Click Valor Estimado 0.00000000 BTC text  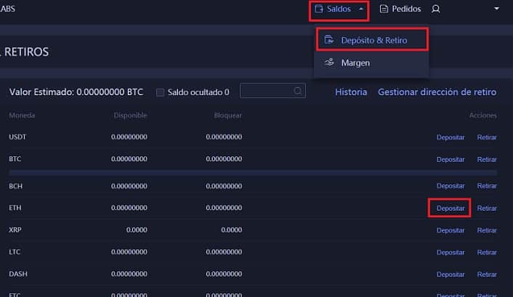tap(76, 92)
